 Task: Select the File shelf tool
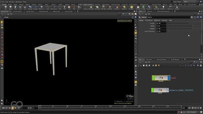69,8
